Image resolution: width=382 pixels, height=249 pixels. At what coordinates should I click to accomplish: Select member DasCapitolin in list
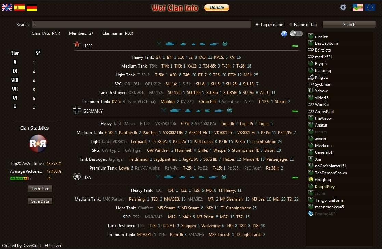[326, 43]
